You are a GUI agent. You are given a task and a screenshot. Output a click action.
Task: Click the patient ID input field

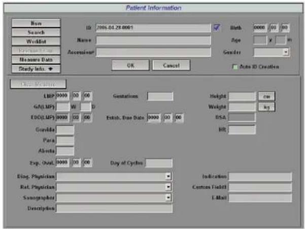[153, 28]
